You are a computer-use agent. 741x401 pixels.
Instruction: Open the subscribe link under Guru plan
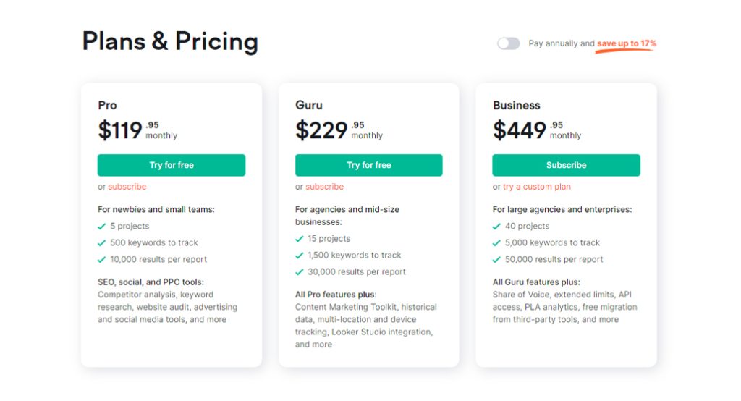325,186
